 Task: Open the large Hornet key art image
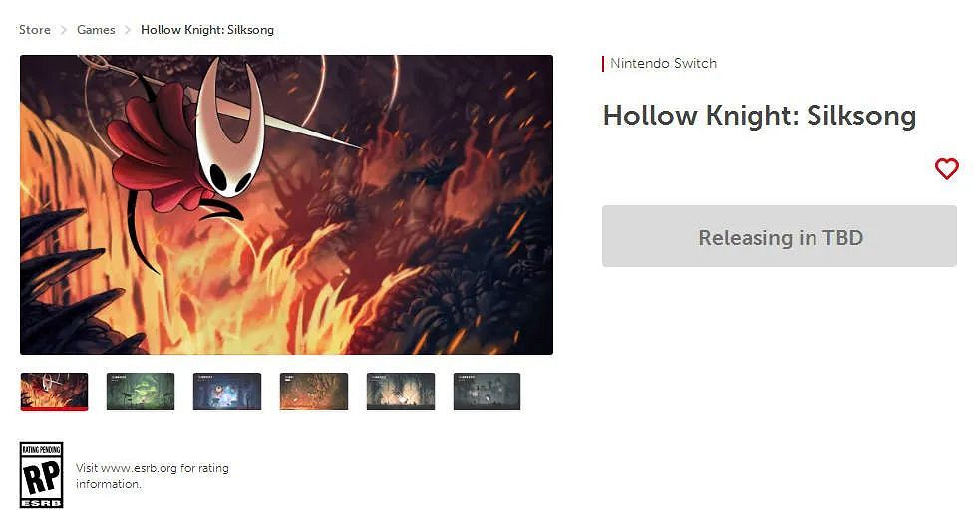tap(286, 204)
